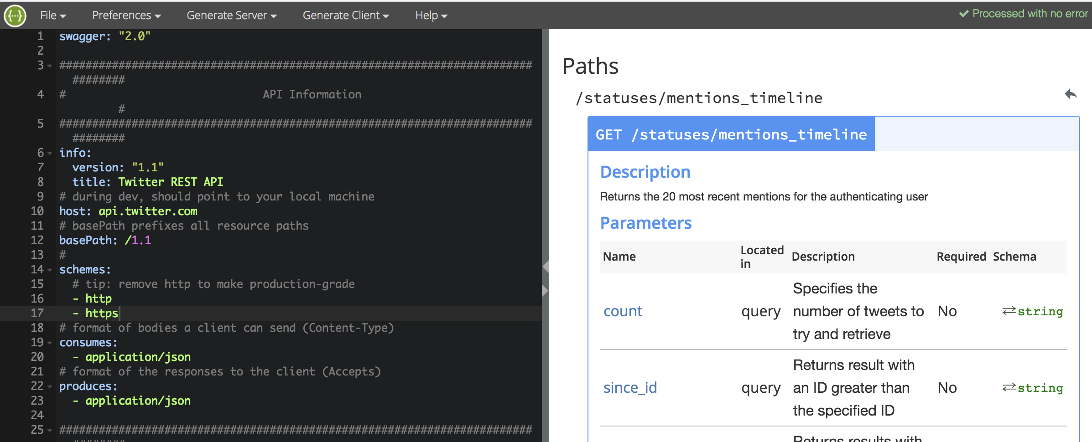Screen dimensions: 1092x442
Task: Open the File dropdown menu
Action: [x=52, y=15]
